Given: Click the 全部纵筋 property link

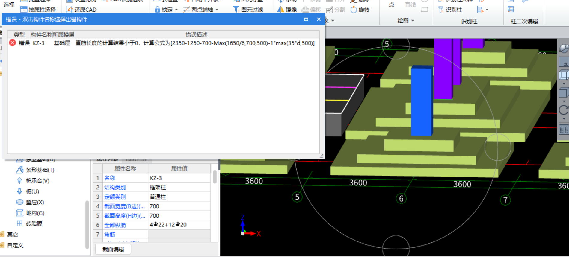Looking at the screenshot, I should (115, 225).
